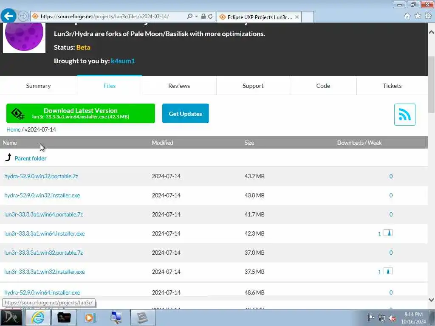Sort files by the Size column header
The image size is (435, 326).
pyautogui.click(x=249, y=143)
